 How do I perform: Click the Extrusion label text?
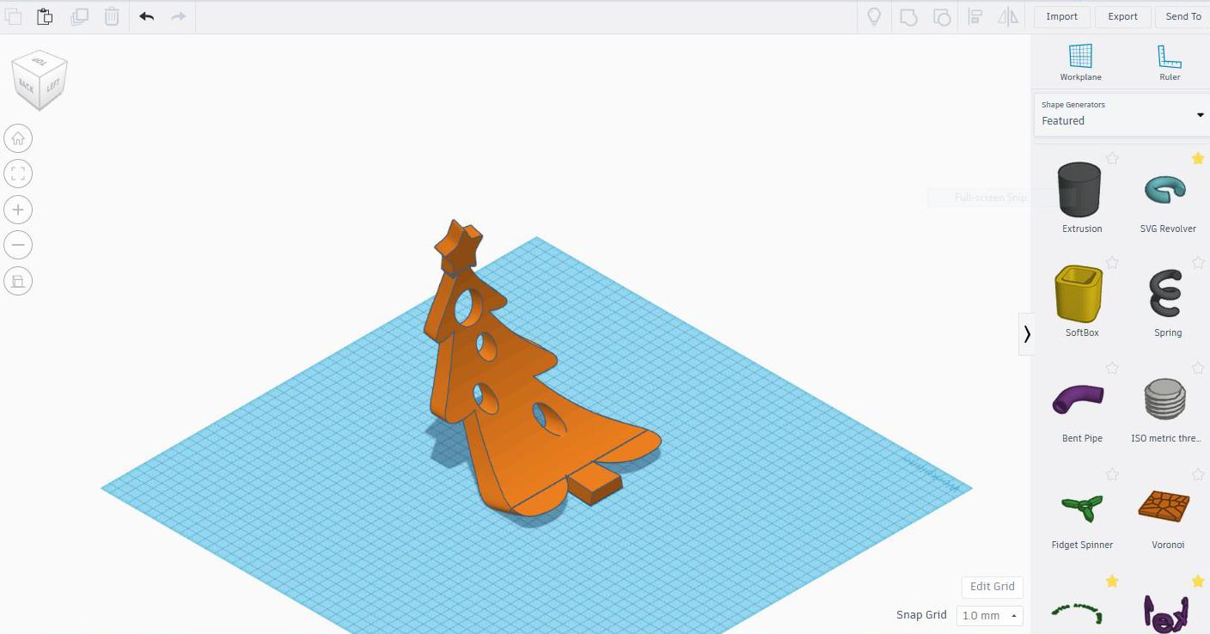[x=1082, y=229]
